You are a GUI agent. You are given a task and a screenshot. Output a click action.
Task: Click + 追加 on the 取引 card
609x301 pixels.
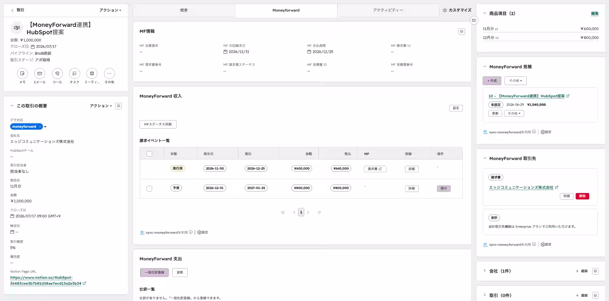click(582, 295)
